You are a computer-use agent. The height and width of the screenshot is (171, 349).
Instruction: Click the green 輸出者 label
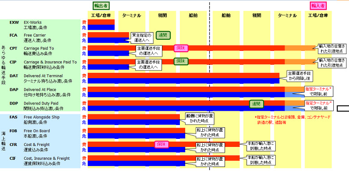click(x=101, y=5)
